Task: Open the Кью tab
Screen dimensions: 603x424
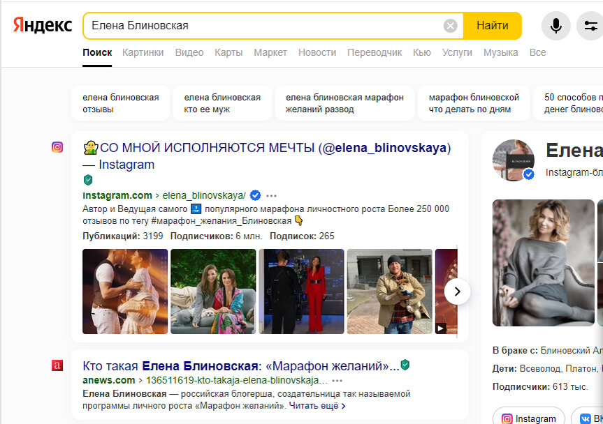Action: (x=422, y=52)
